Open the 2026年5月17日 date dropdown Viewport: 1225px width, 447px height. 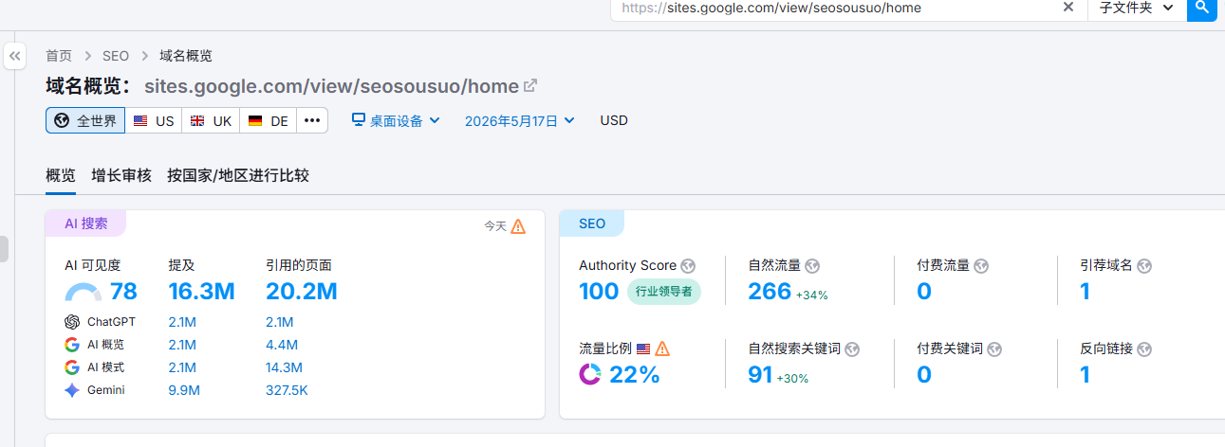click(x=519, y=120)
